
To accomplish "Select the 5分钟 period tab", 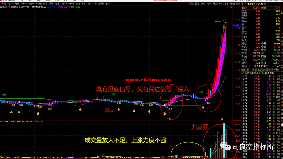I will 17,4.
